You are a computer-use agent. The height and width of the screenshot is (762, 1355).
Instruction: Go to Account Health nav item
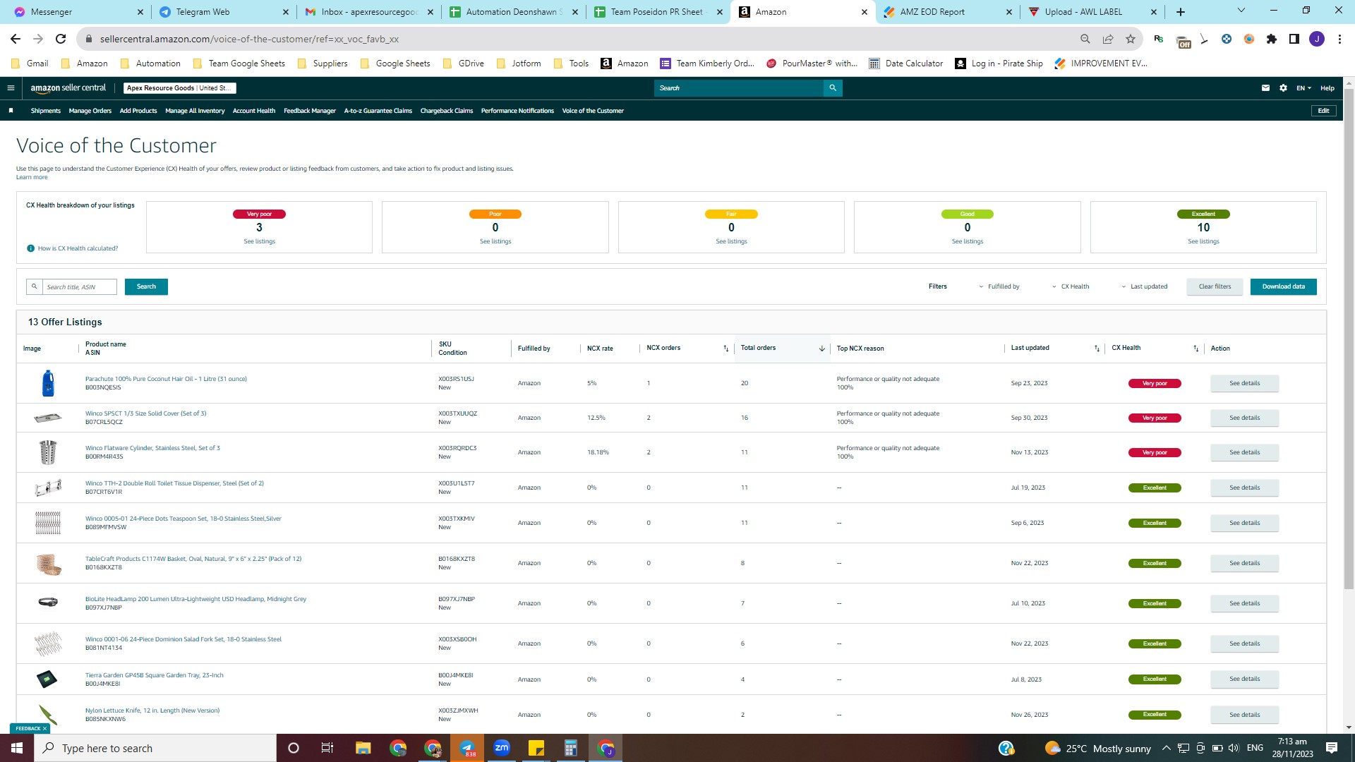coord(254,111)
